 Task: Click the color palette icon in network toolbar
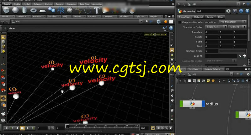pyautogui.click(x=199, y=81)
